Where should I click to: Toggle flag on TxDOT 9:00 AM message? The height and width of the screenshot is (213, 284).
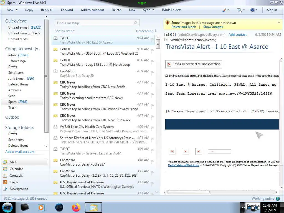pyautogui.click(x=153, y=50)
